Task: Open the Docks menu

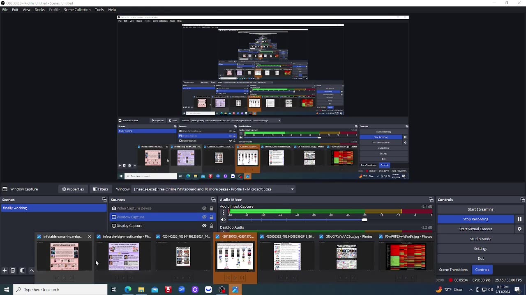Action: click(x=39, y=9)
